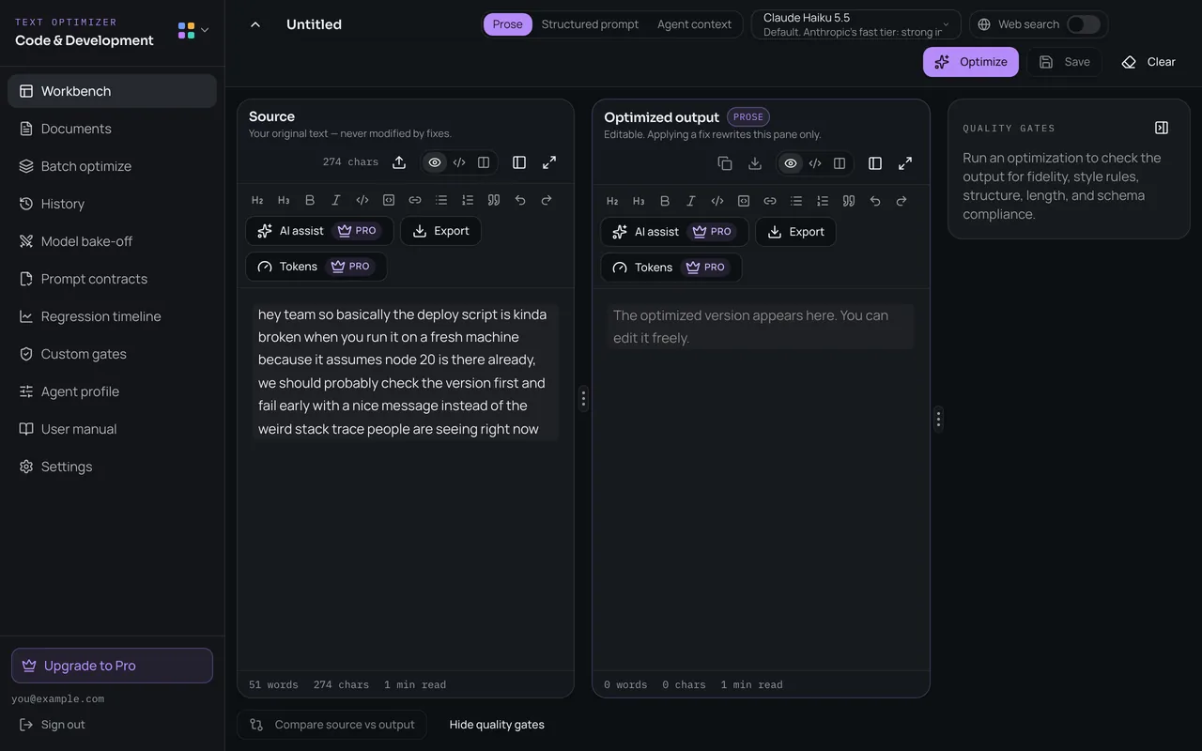Redo edit in Source toolbar
Viewport: 1202px width, 751px height.
[547, 200]
